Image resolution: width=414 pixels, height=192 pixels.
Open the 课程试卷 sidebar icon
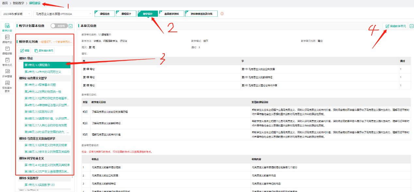[x=7, y=50]
